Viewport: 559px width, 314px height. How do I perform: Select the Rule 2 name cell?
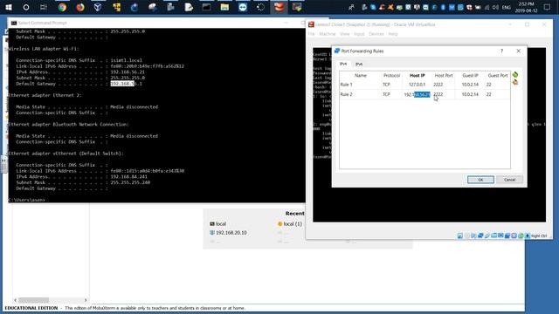coord(361,94)
